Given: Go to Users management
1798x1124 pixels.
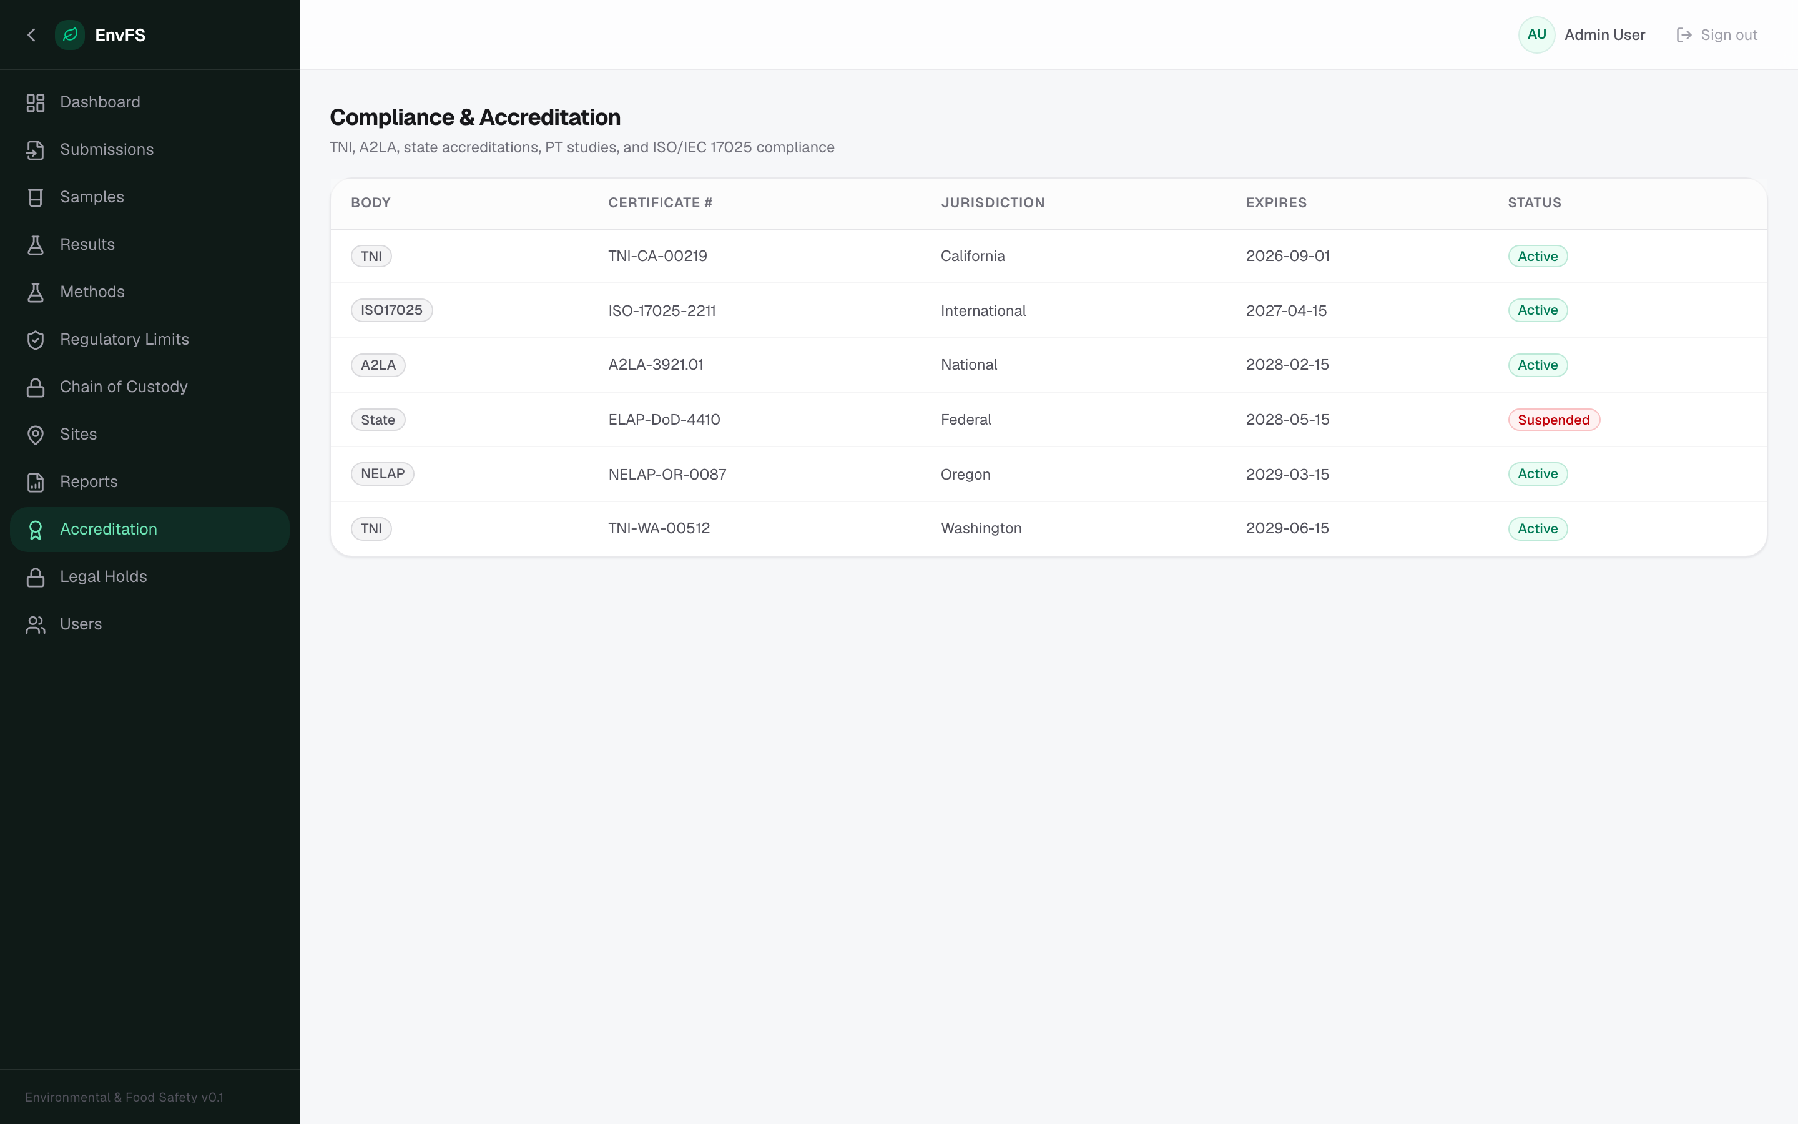Looking at the screenshot, I should point(149,625).
